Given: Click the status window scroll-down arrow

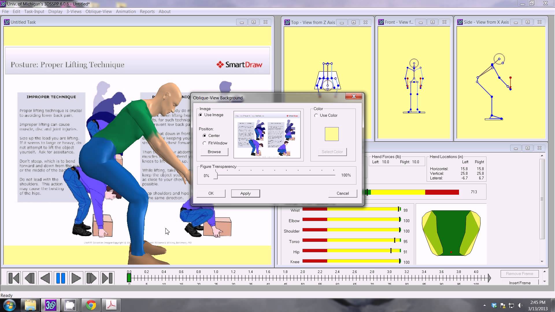Looking at the screenshot, I should 542,261.
